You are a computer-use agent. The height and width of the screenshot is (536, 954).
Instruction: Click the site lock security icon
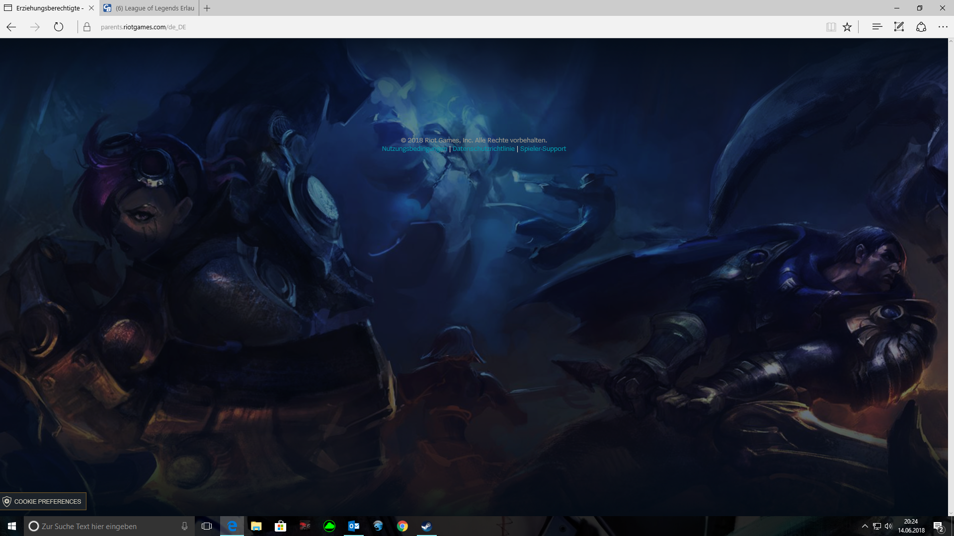pos(87,27)
